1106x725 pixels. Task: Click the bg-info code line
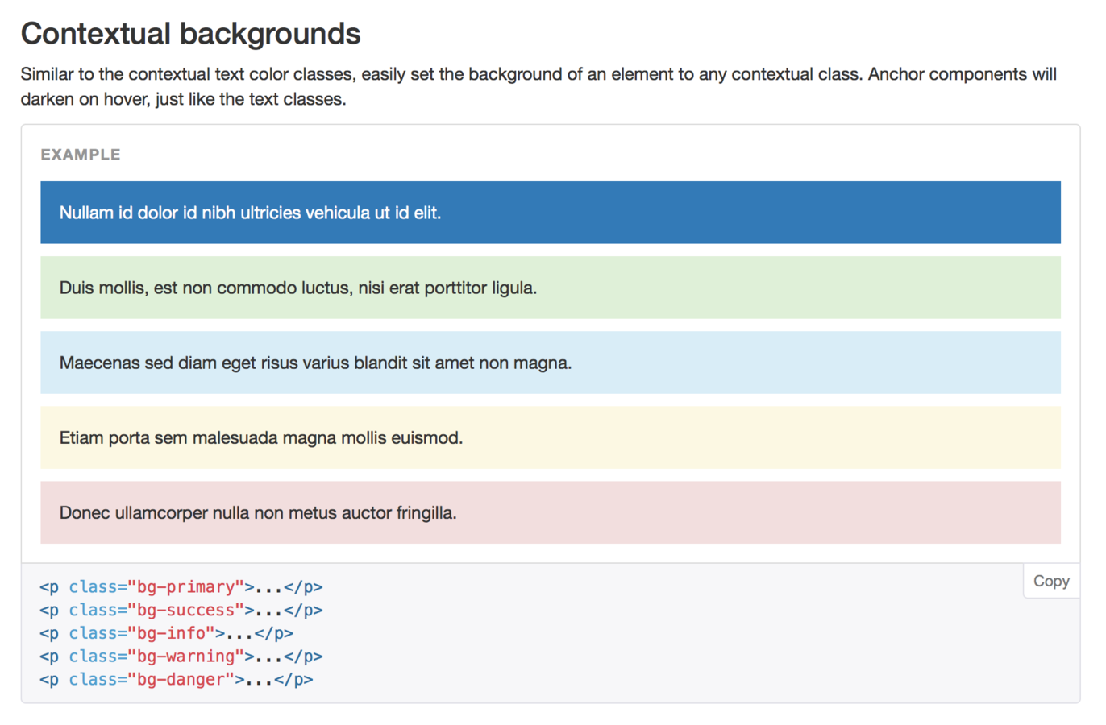point(166,634)
